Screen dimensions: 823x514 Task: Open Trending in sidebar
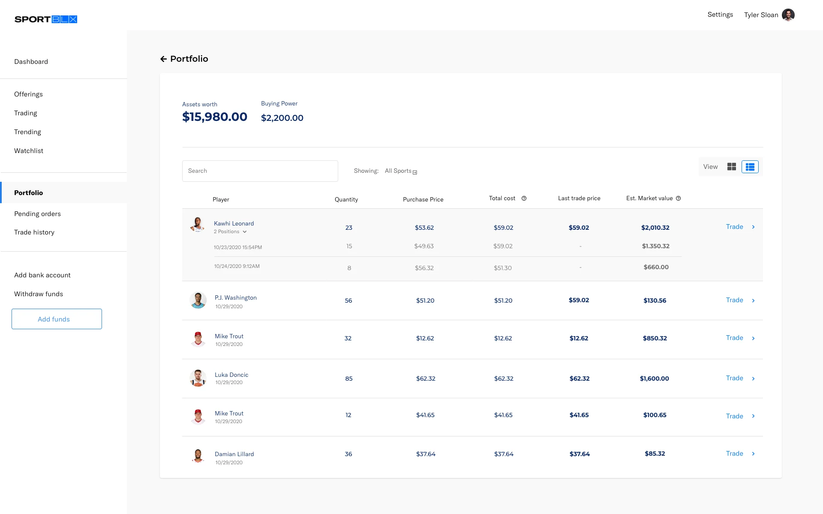coord(27,132)
